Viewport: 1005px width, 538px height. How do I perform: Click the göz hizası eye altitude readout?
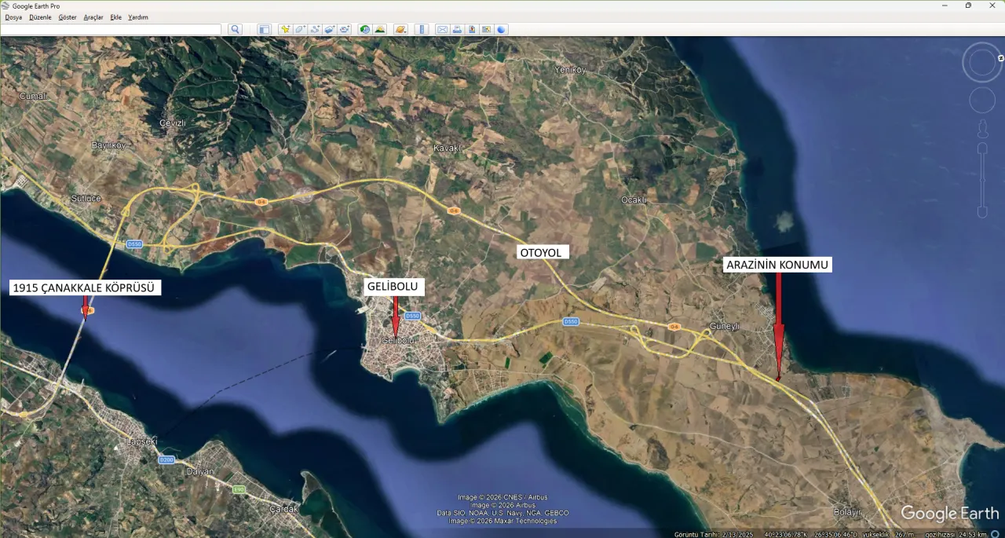coord(954,534)
